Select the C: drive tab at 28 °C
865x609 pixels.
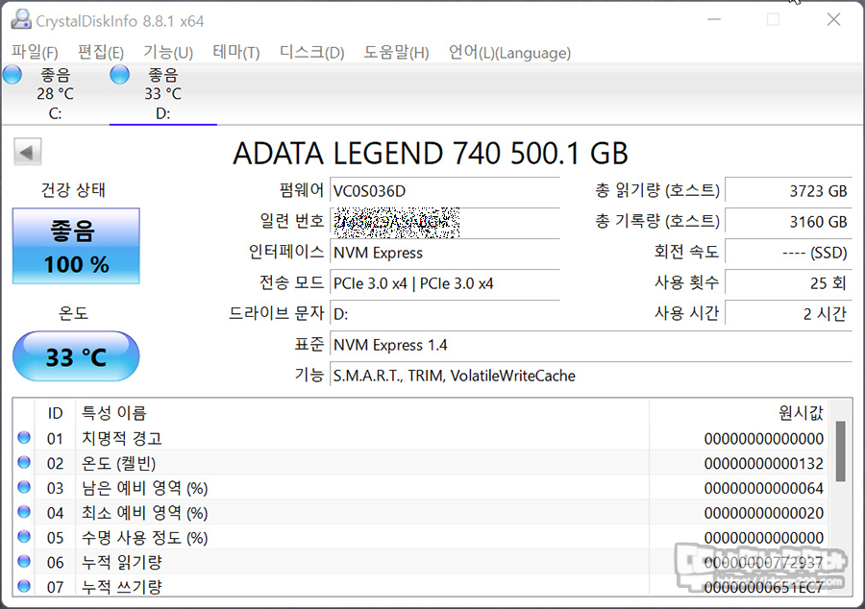55,94
